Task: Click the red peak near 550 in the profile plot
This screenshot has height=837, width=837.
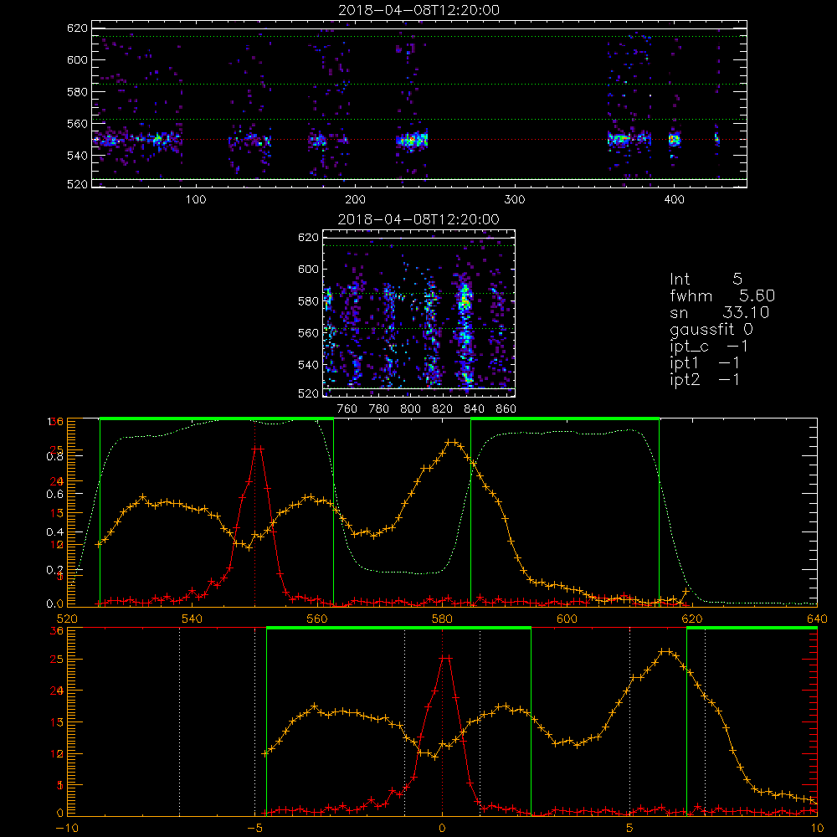Action: (x=258, y=449)
